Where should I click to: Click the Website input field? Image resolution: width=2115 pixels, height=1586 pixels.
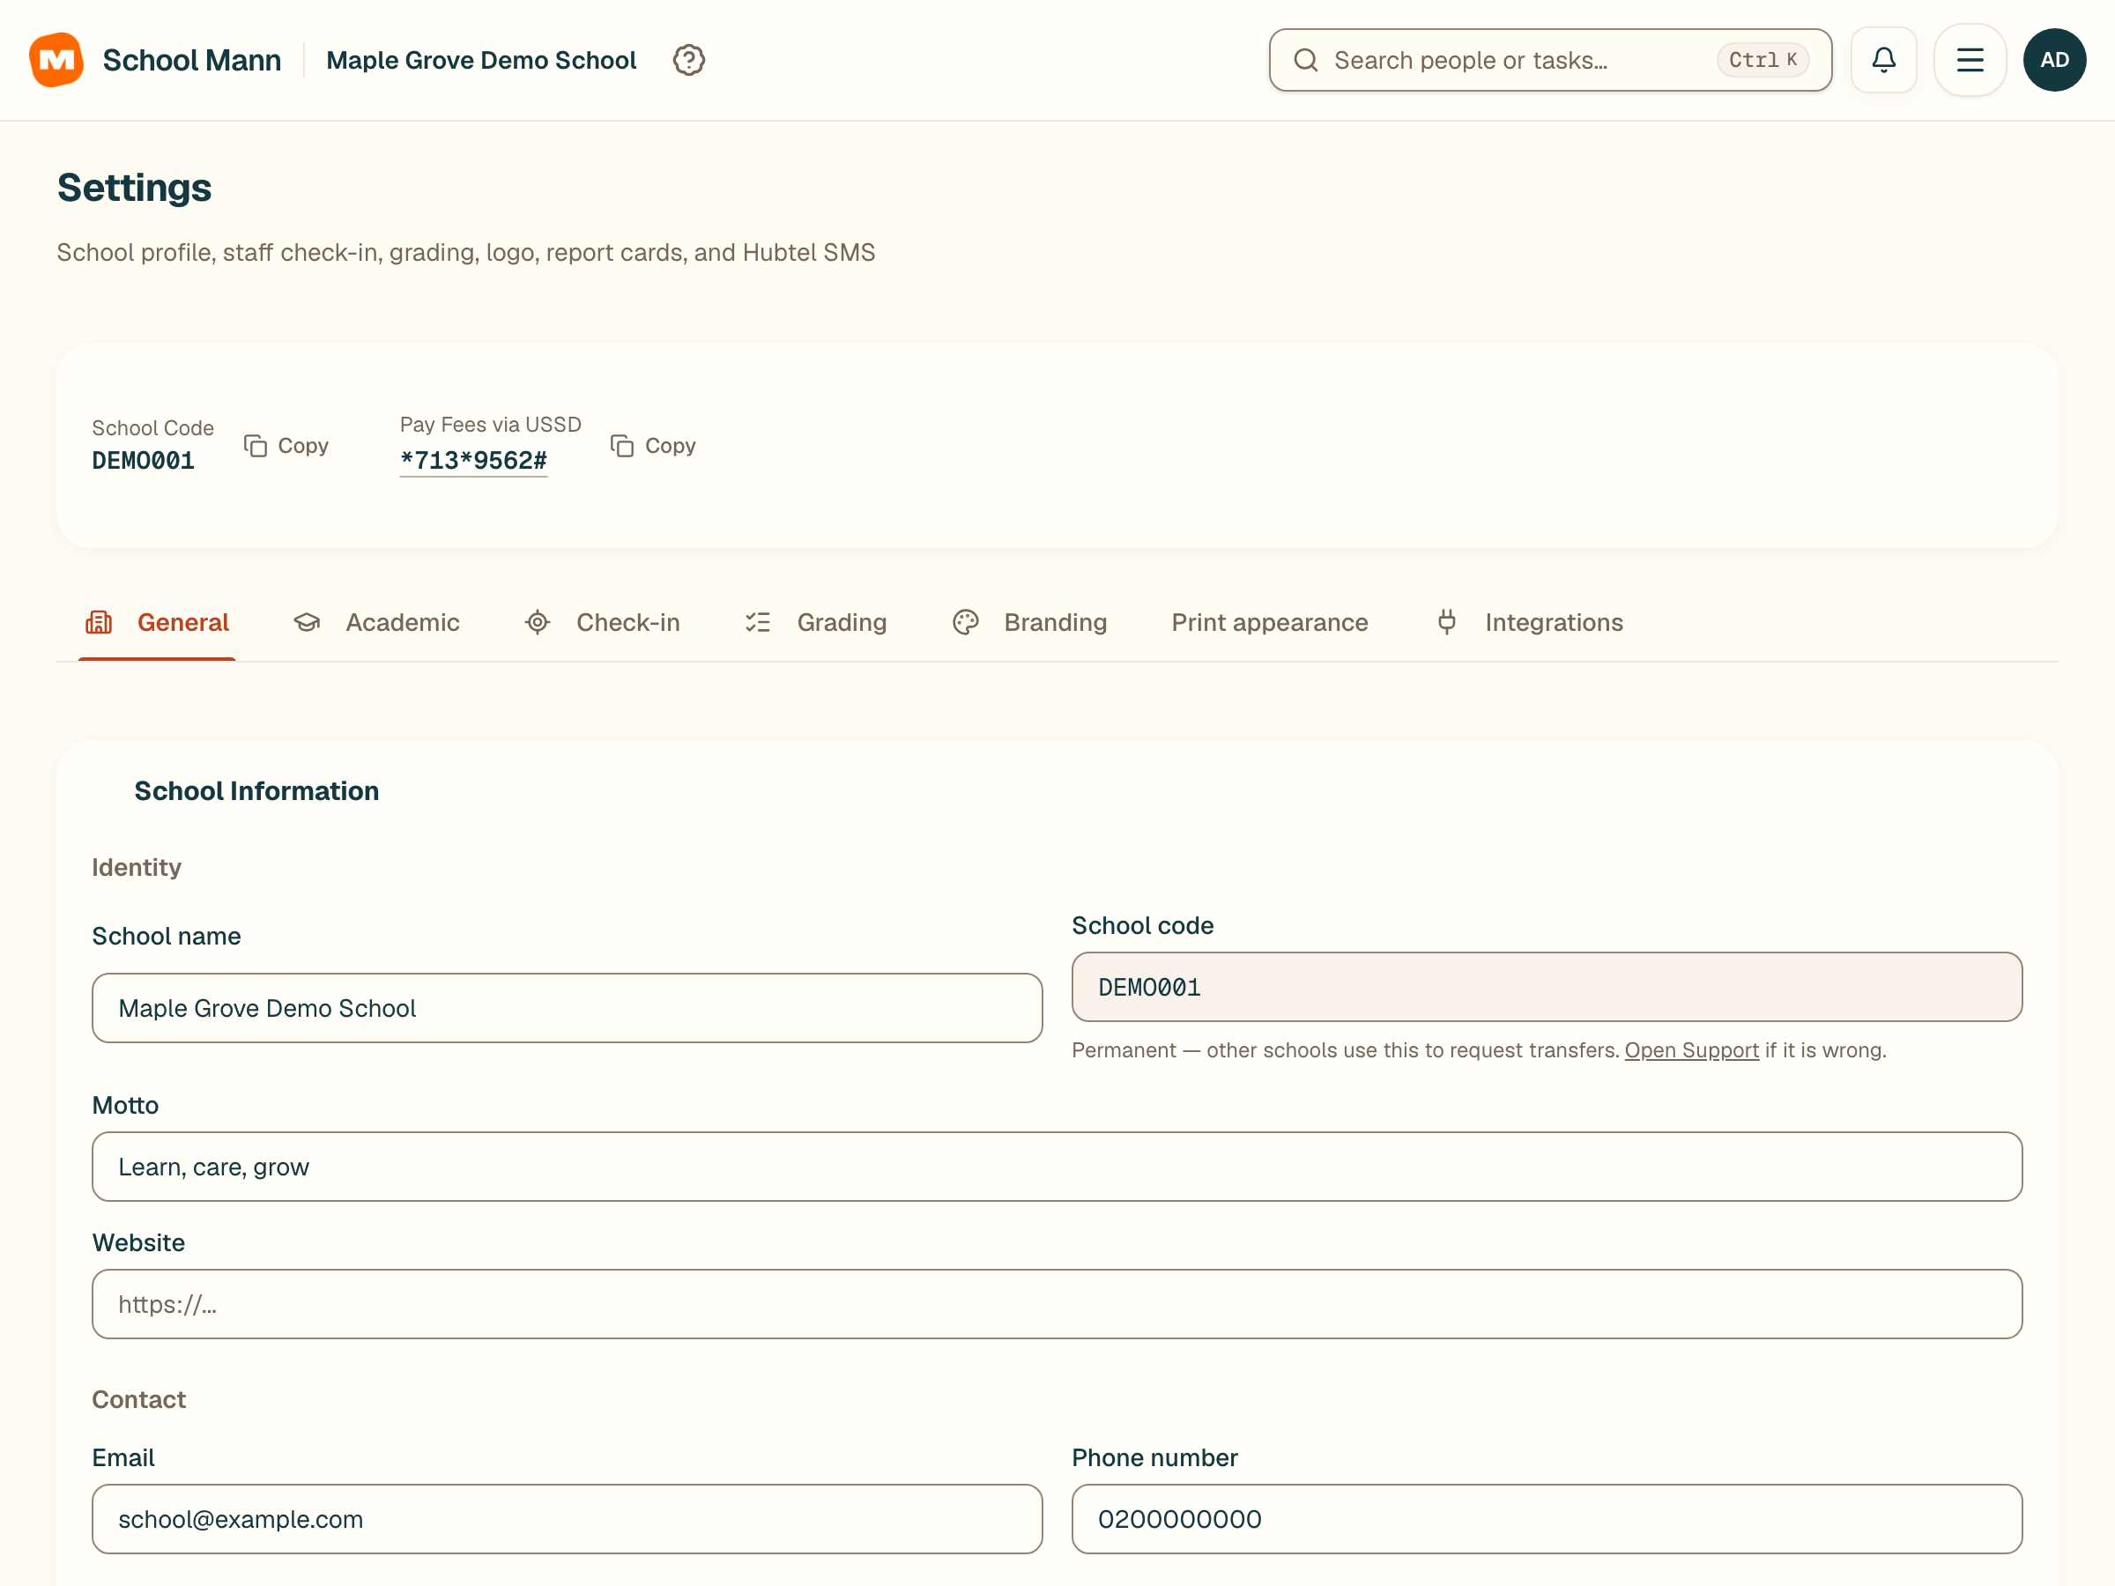coord(1057,1304)
